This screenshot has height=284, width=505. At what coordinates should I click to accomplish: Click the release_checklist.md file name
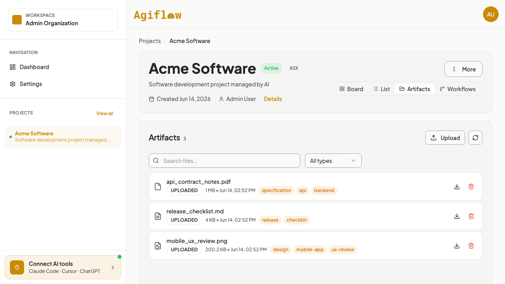pyautogui.click(x=195, y=211)
